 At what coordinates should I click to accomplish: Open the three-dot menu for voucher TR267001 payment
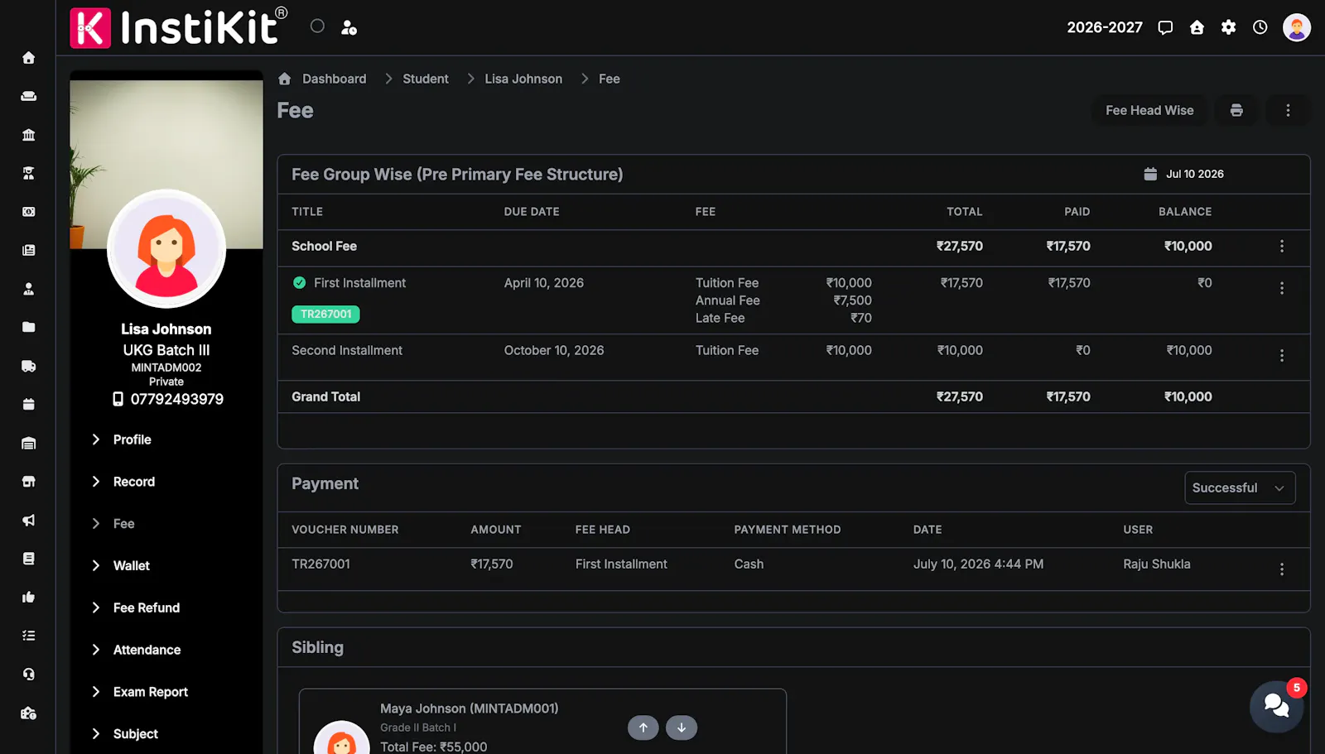[x=1281, y=569]
